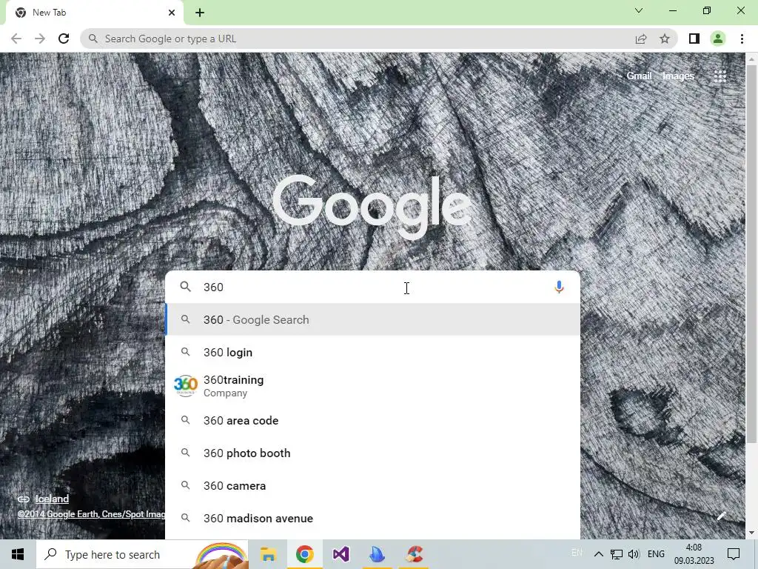
Task: Open the blue sail app in taskbar
Action: pos(377,554)
